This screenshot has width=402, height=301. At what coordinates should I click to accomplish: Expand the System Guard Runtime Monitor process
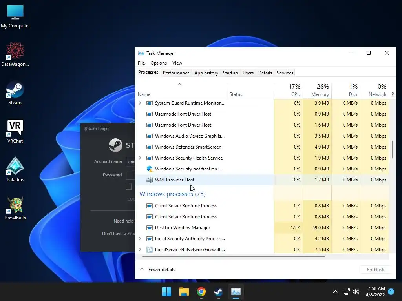[x=140, y=103]
